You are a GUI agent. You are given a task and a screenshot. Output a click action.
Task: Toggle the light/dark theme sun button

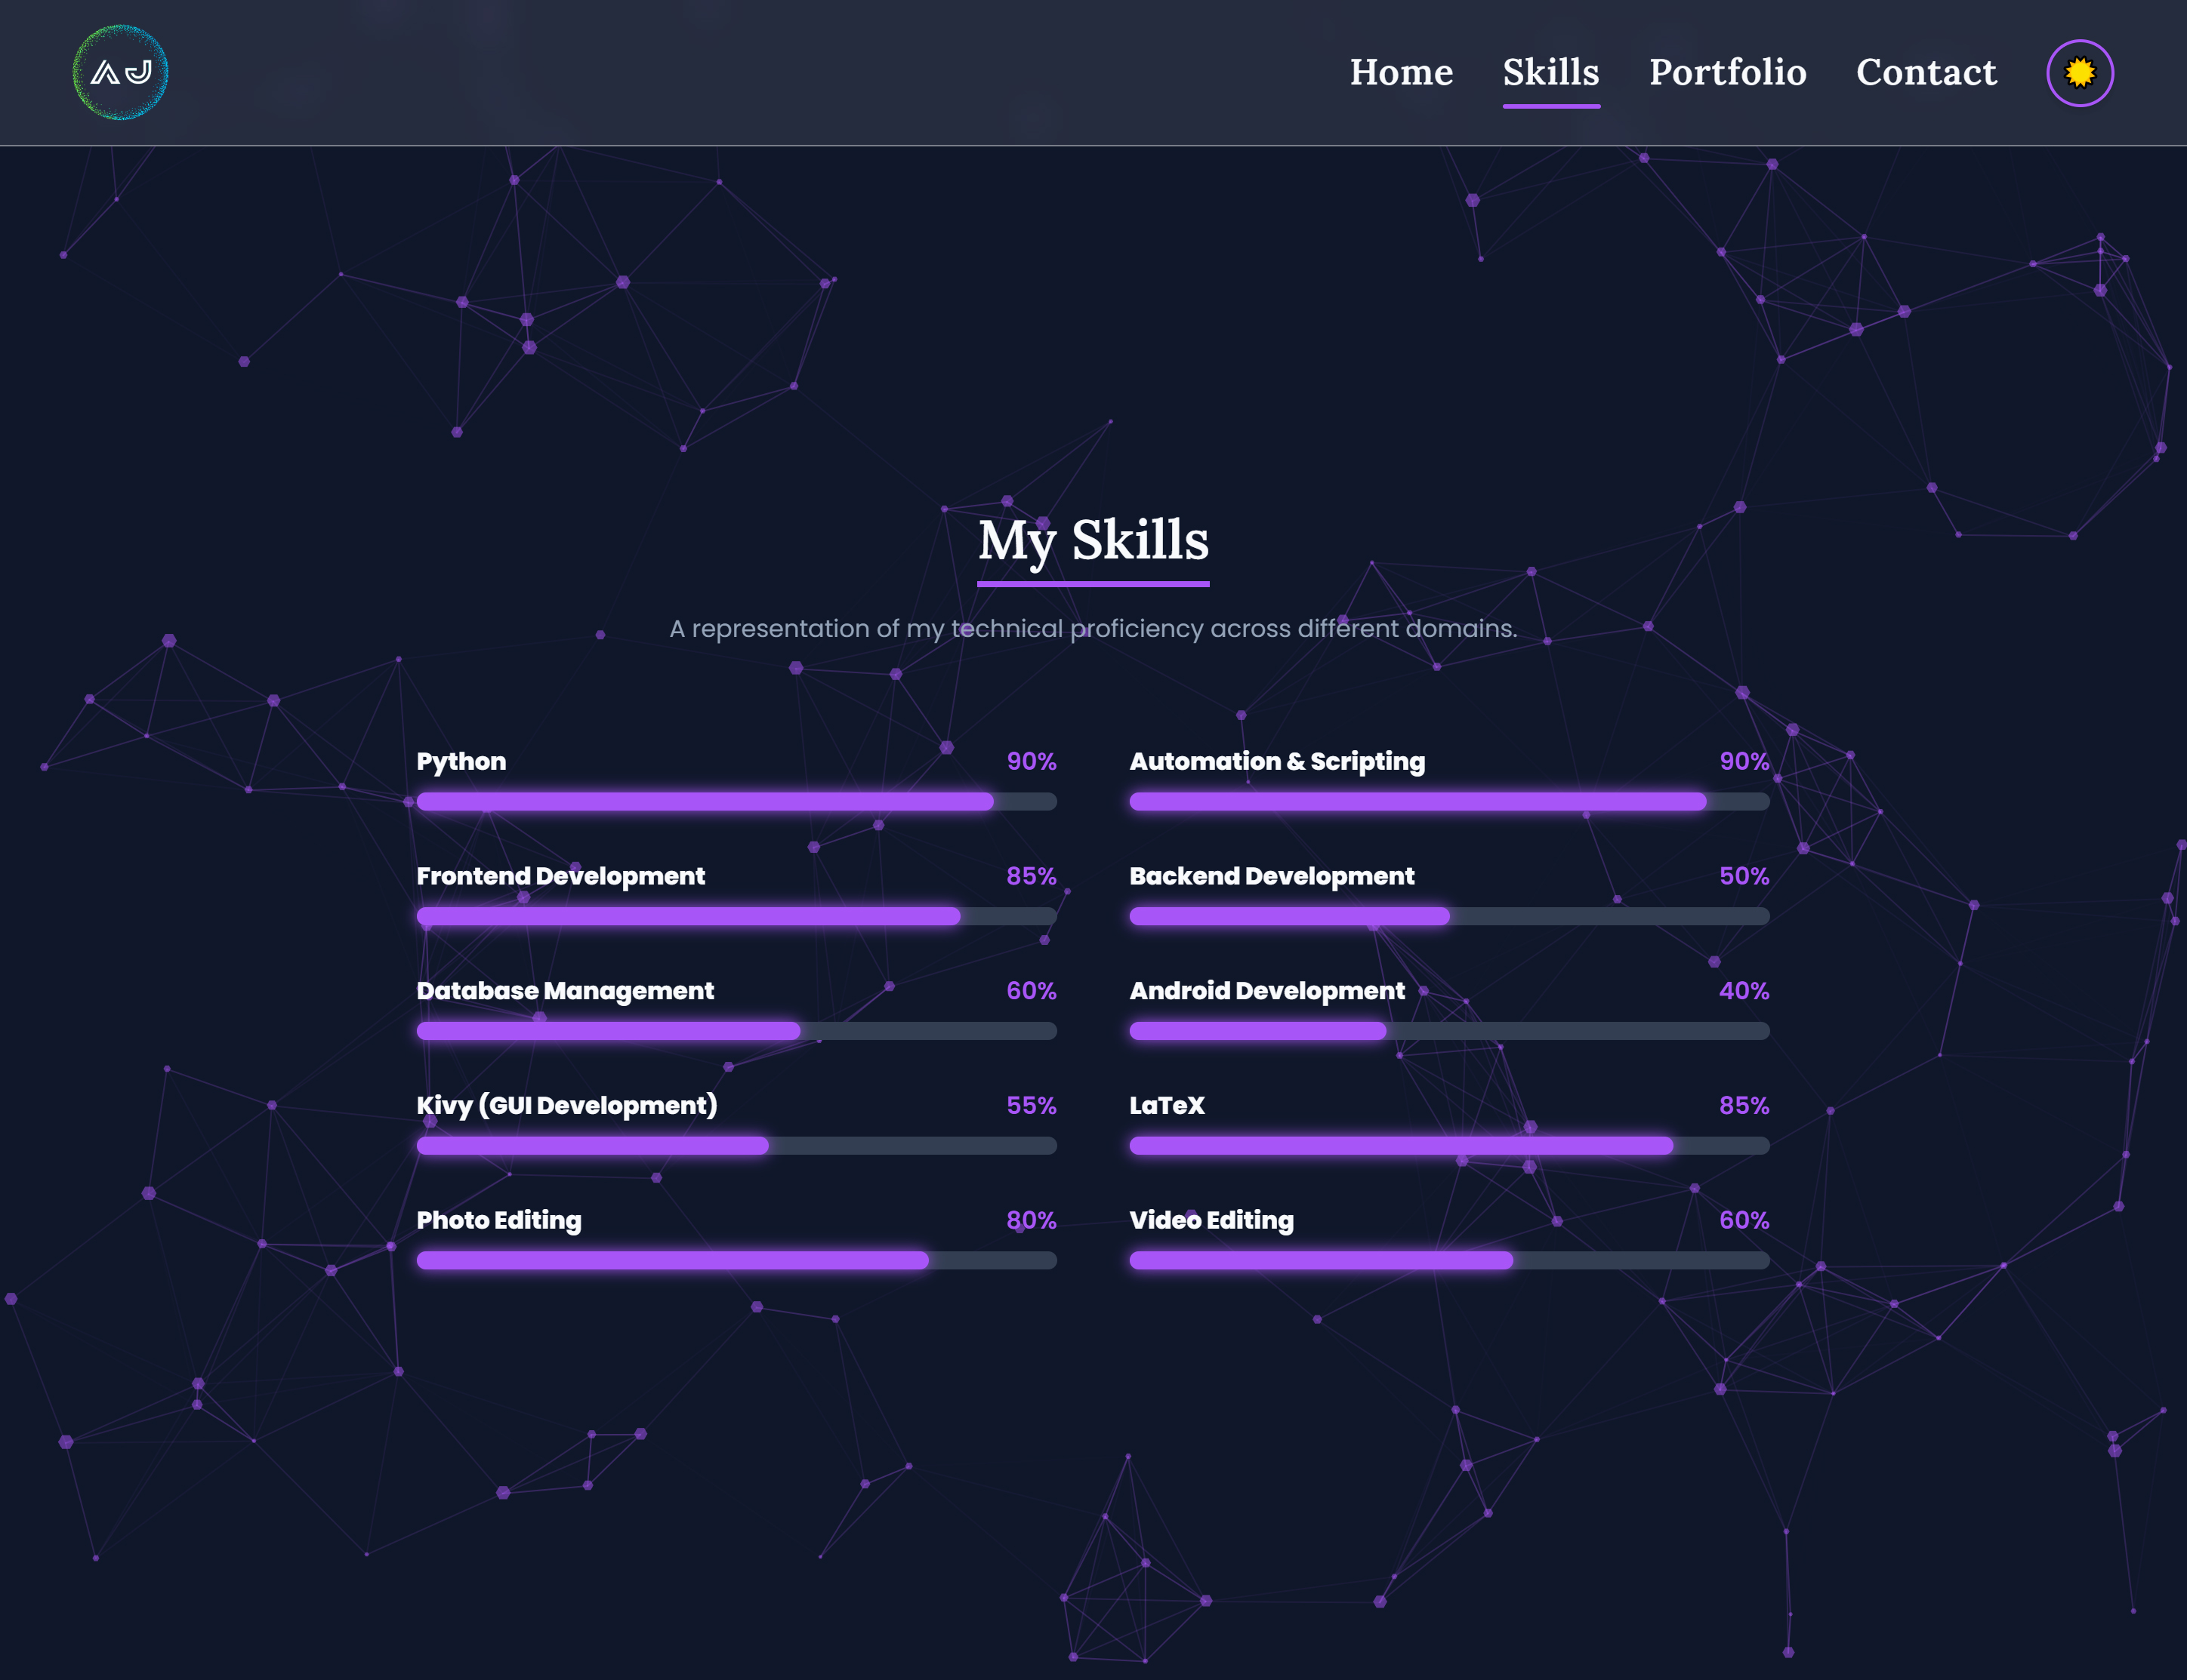tap(2079, 72)
